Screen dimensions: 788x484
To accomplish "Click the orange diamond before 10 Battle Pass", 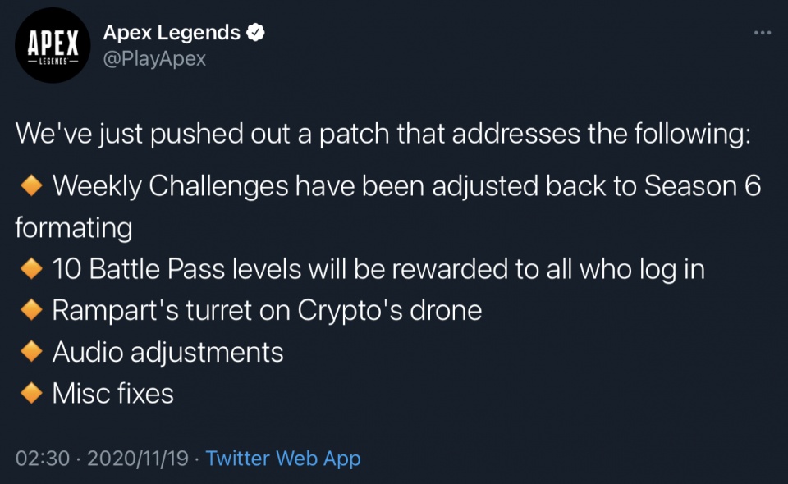I will coord(31,268).
